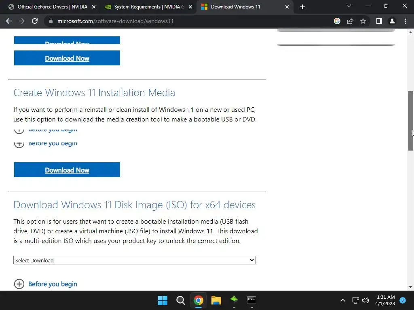Reload the current page
The height and width of the screenshot is (310, 414).
35,21
